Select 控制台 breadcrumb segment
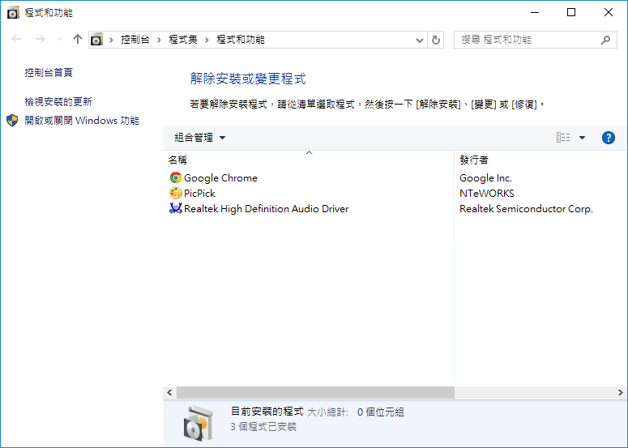 coord(135,40)
